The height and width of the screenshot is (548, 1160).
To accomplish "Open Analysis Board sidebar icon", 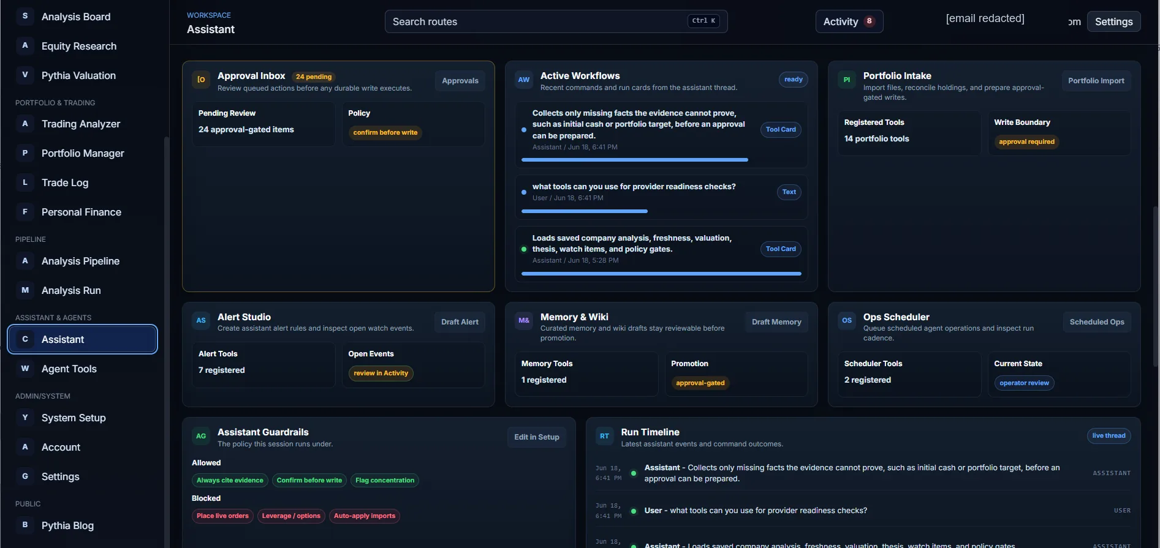I will click(25, 16).
